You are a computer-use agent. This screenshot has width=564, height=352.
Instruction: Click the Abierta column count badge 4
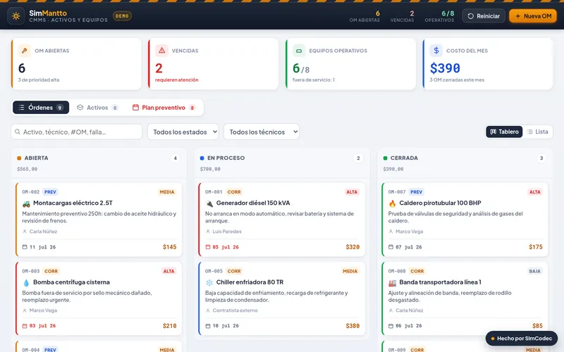pos(175,158)
